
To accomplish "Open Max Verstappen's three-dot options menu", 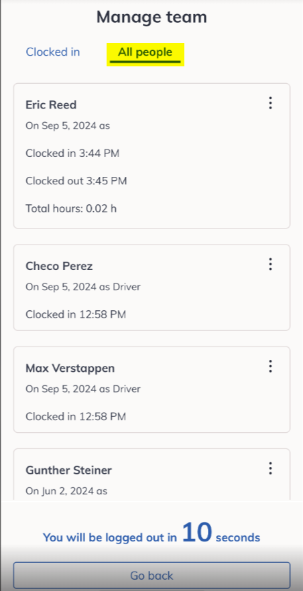I will (x=270, y=366).
